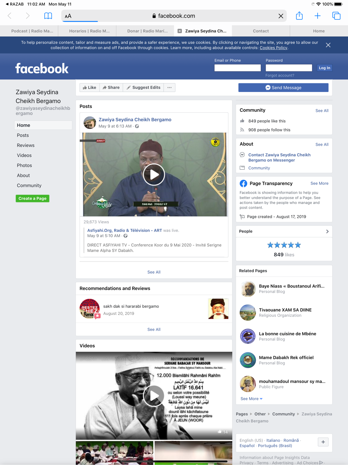Open the reviewer's profile picture
Viewport: 348px width, 465px height.
coord(90,309)
